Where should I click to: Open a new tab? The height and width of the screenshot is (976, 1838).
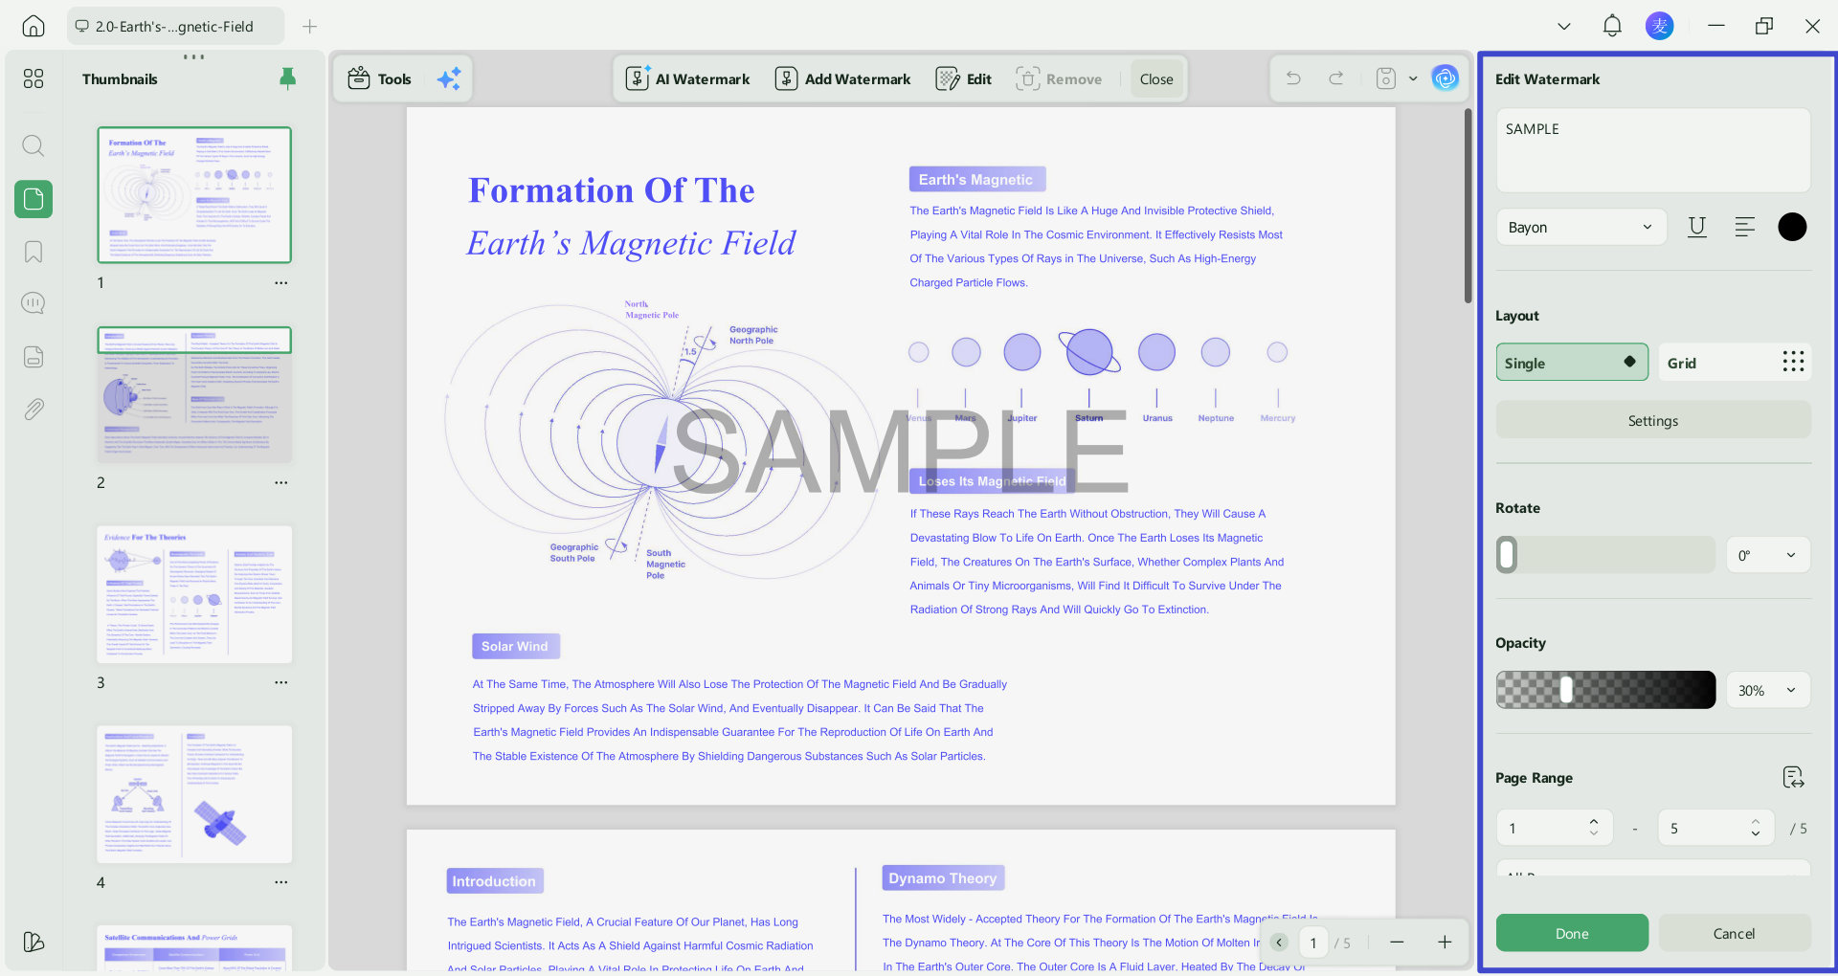[309, 27]
